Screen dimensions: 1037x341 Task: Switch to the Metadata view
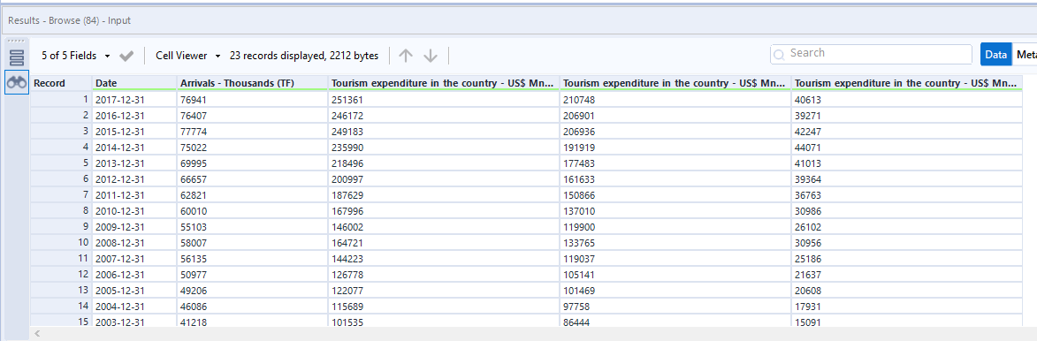point(1025,55)
